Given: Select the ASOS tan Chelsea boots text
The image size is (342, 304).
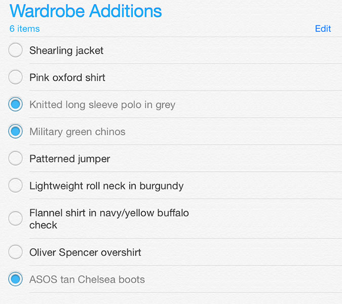Looking at the screenshot, I should [87, 279].
